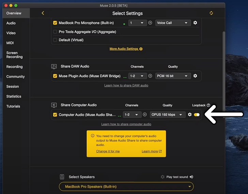Viewport: 248px width, 194px height.
Task: Click the speaker icon beside Play test sound
Action: click(191, 177)
